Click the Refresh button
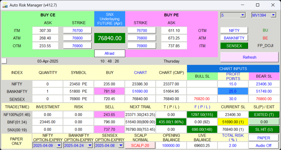 249,57
